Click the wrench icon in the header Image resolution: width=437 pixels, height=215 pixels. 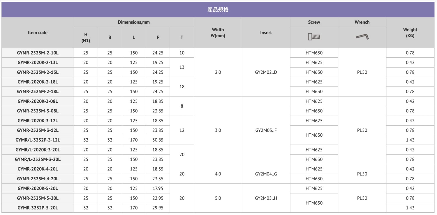click(362, 37)
